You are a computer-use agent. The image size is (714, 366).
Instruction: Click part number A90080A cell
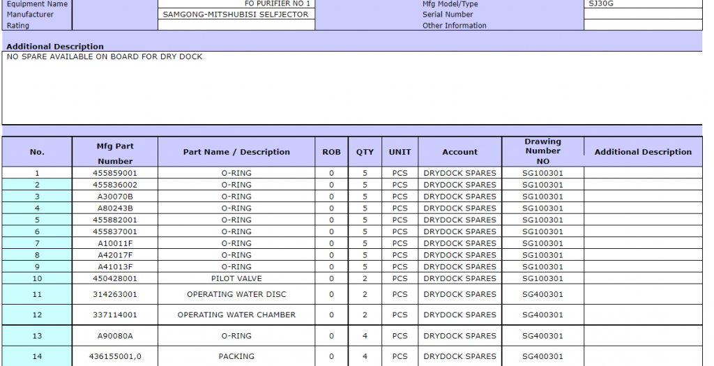click(115, 336)
